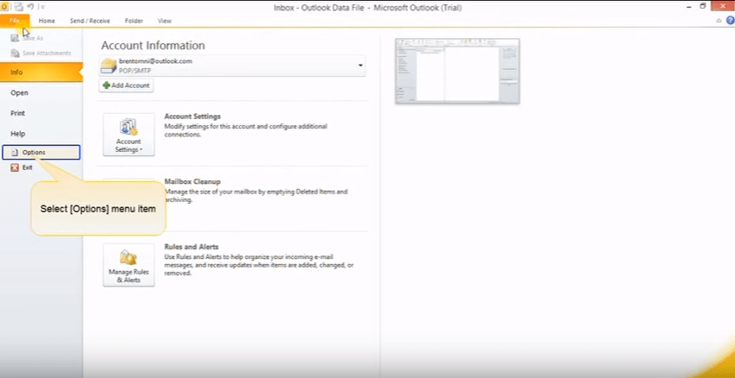Click the 'Rules and Alerts' heading text
735x378 pixels.
(192, 247)
